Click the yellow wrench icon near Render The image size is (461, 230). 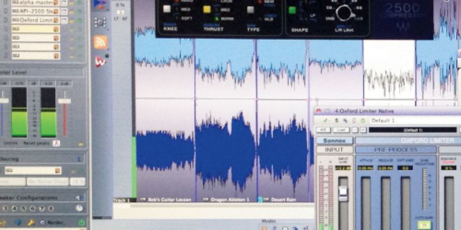pos(31,223)
